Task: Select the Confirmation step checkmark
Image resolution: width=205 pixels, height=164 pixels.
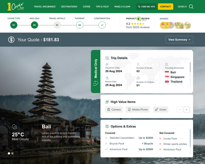Action: pyautogui.click(x=102, y=25)
